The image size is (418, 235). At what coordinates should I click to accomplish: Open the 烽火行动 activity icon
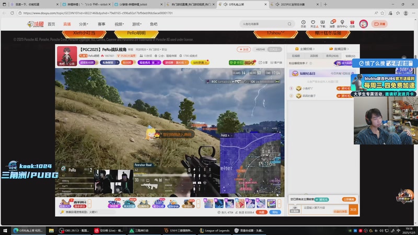(x=129, y=204)
